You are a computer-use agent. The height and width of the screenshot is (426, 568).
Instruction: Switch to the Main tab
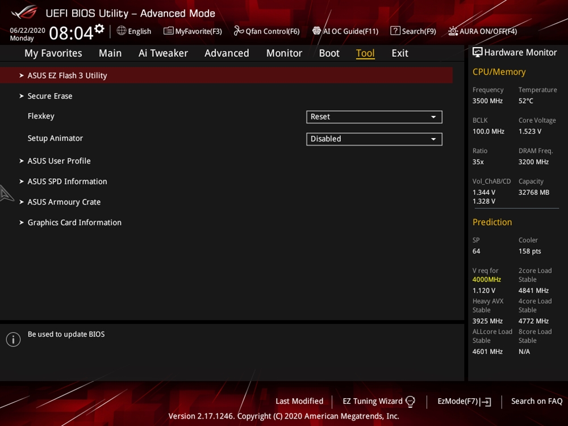pyautogui.click(x=110, y=53)
